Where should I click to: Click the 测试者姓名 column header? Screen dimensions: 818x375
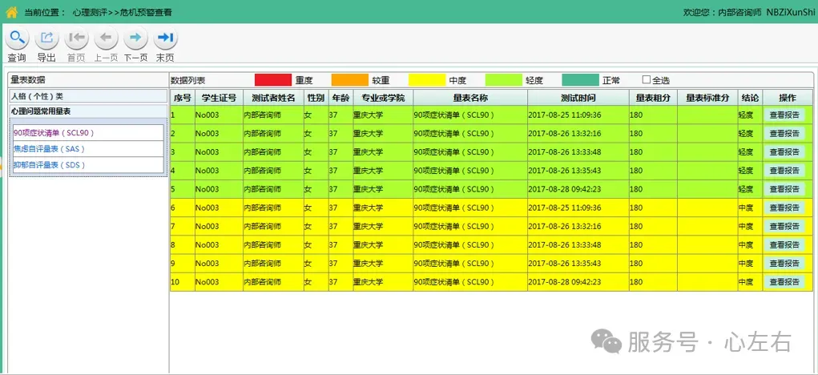(x=273, y=98)
